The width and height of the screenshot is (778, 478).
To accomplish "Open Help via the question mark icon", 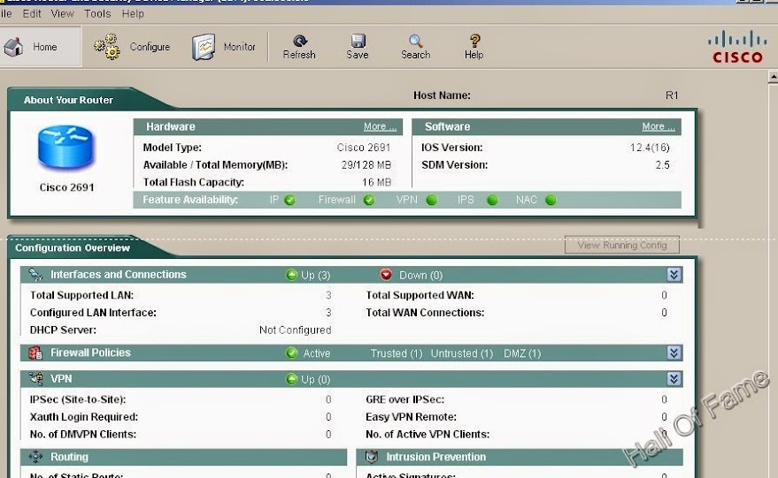I will pos(474,41).
